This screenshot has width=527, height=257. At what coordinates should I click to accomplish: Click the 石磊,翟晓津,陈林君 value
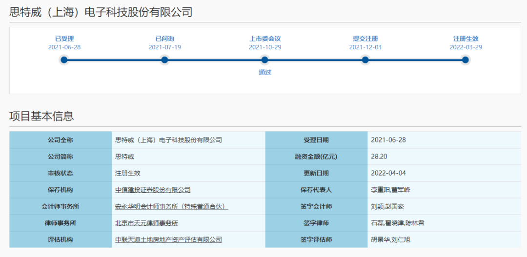(x=398, y=223)
